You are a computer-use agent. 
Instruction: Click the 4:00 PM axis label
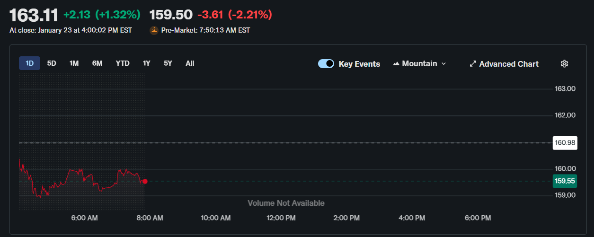click(412, 218)
